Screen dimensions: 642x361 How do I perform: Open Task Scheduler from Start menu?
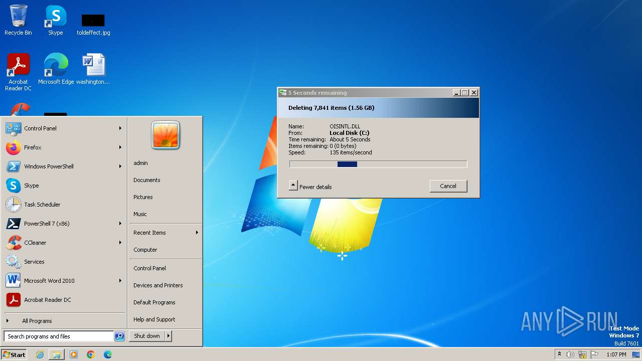click(x=64, y=205)
